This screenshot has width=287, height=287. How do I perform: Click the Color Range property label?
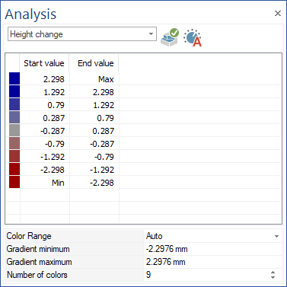point(29,236)
